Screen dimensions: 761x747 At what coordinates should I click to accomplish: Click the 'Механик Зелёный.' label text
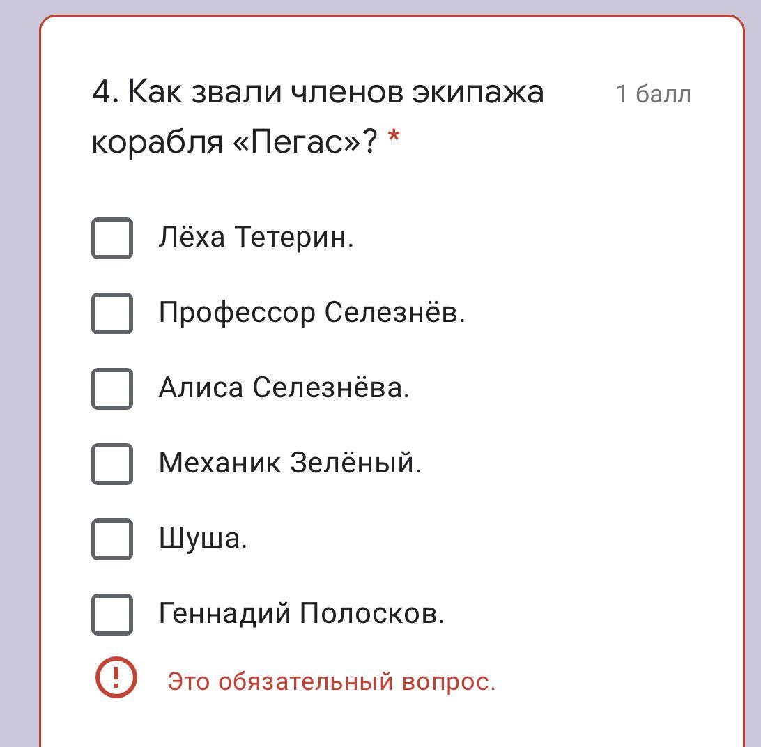(290, 463)
